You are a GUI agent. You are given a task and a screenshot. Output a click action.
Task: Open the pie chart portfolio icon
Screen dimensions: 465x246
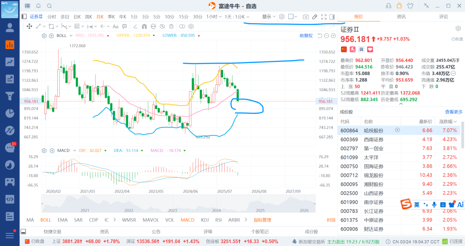(x=10, y=113)
